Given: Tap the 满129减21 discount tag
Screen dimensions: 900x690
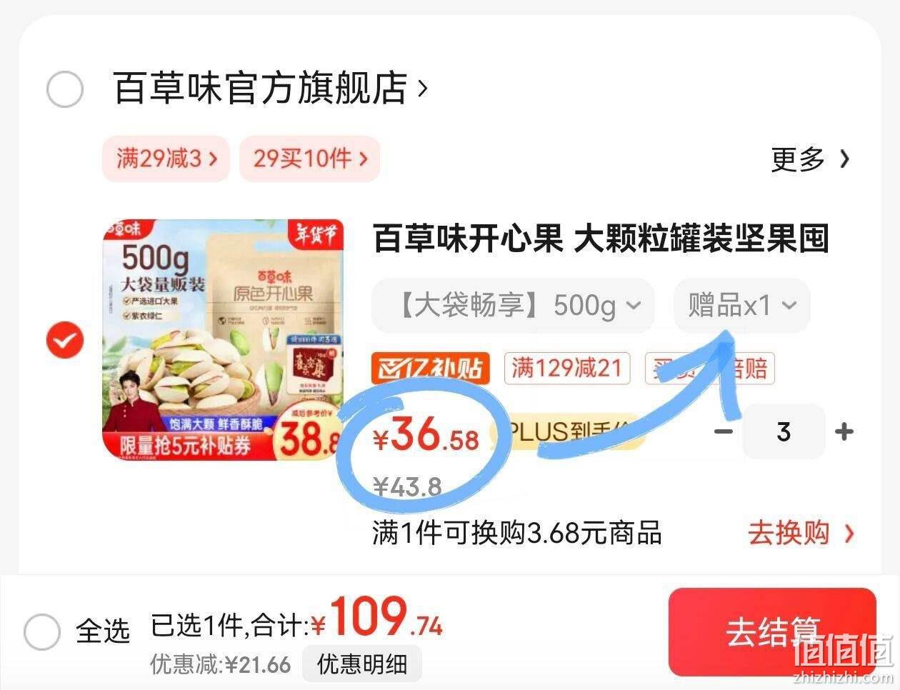Looking at the screenshot, I should click(x=567, y=369).
